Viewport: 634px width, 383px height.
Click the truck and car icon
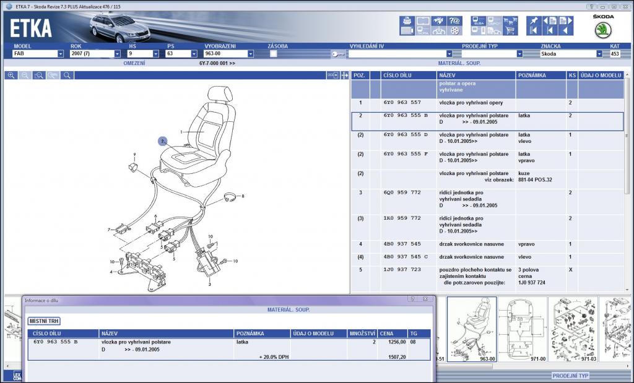[x=494, y=31]
